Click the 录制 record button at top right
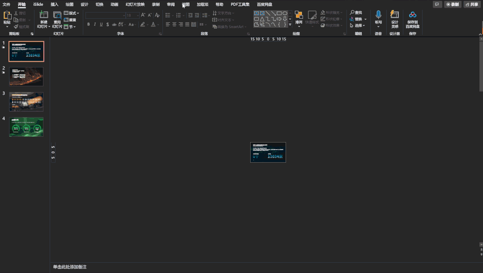Screen dimensions: 483x273 tap(453, 4)
